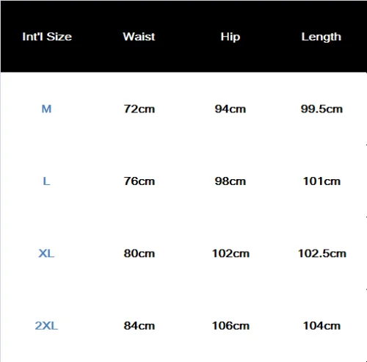
Task: Click the 106cm hip value
Action: pos(230,326)
